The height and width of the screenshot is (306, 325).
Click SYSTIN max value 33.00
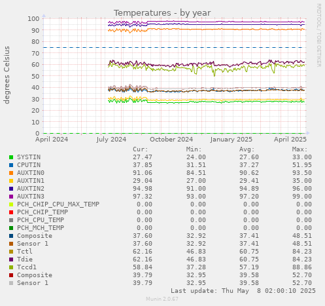(302, 157)
